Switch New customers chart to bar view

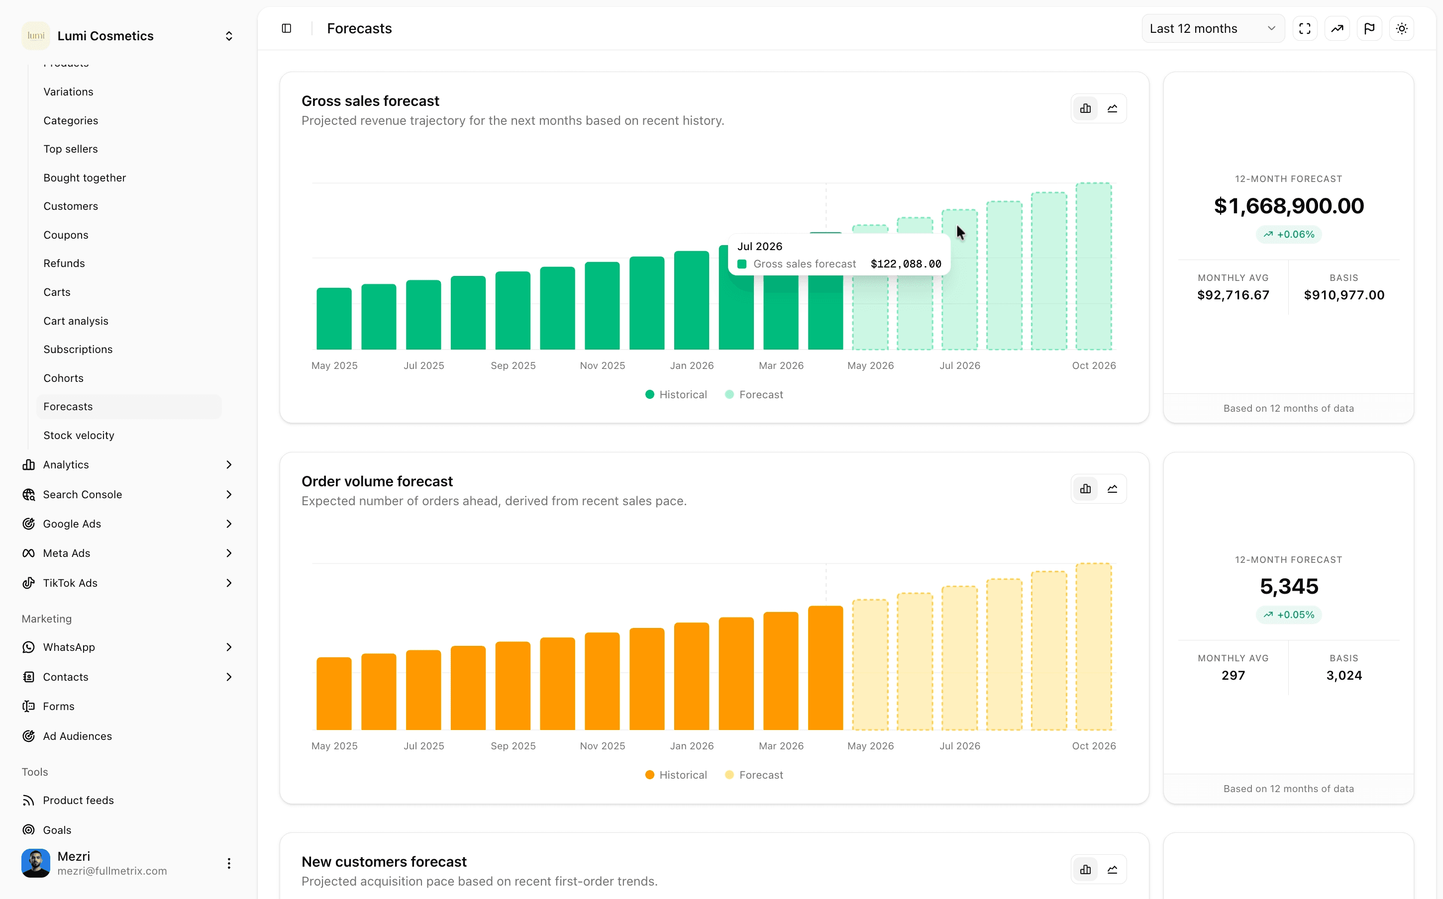click(x=1085, y=869)
